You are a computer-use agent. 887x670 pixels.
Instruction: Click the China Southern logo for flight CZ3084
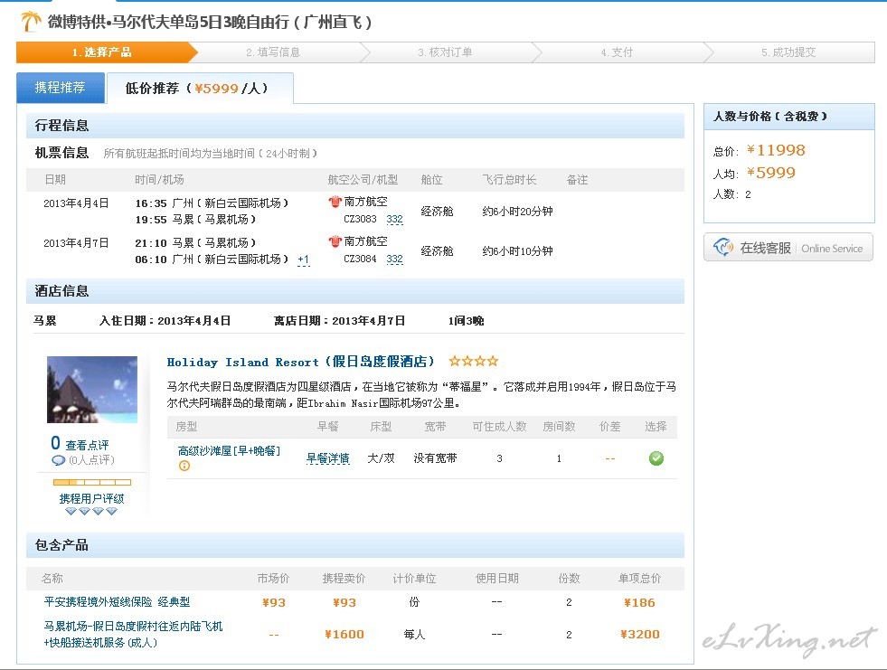pos(335,241)
